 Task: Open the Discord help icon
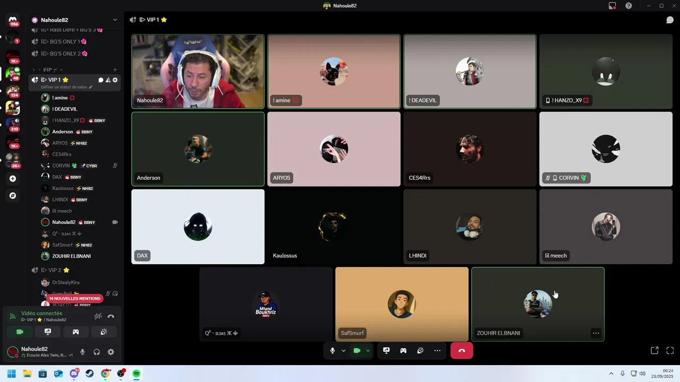click(628, 6)
